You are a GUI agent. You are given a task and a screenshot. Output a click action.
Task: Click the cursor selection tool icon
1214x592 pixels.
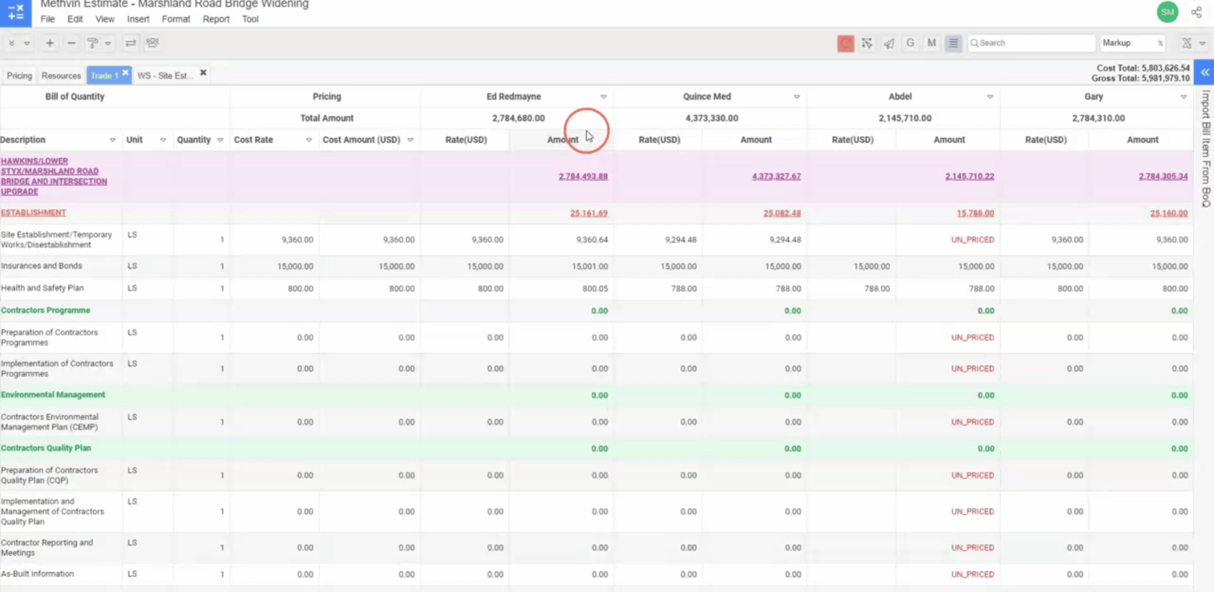point(867,43)
